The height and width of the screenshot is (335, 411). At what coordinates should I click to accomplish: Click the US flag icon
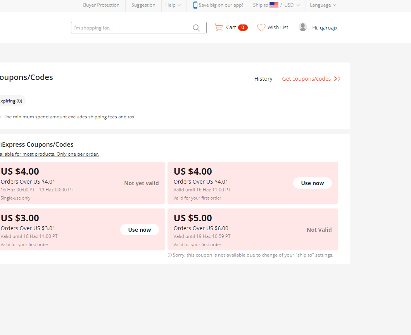[x=274, y=5]
